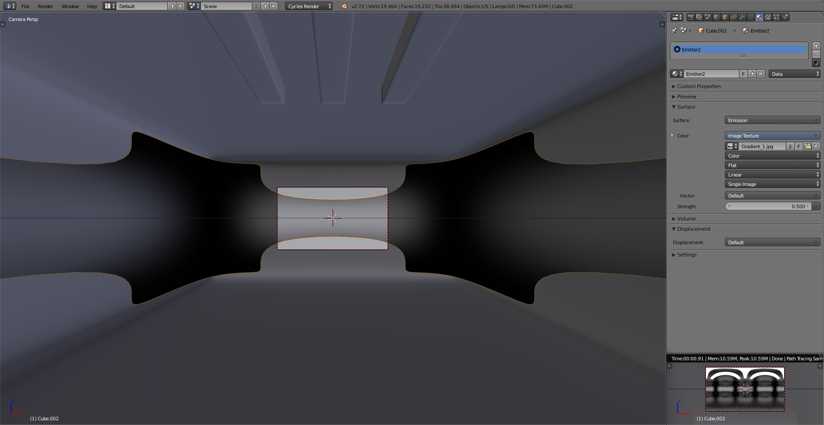Open the Render Layers properties tab
This screenshot has width=824, height=425.
coord(699,17)
